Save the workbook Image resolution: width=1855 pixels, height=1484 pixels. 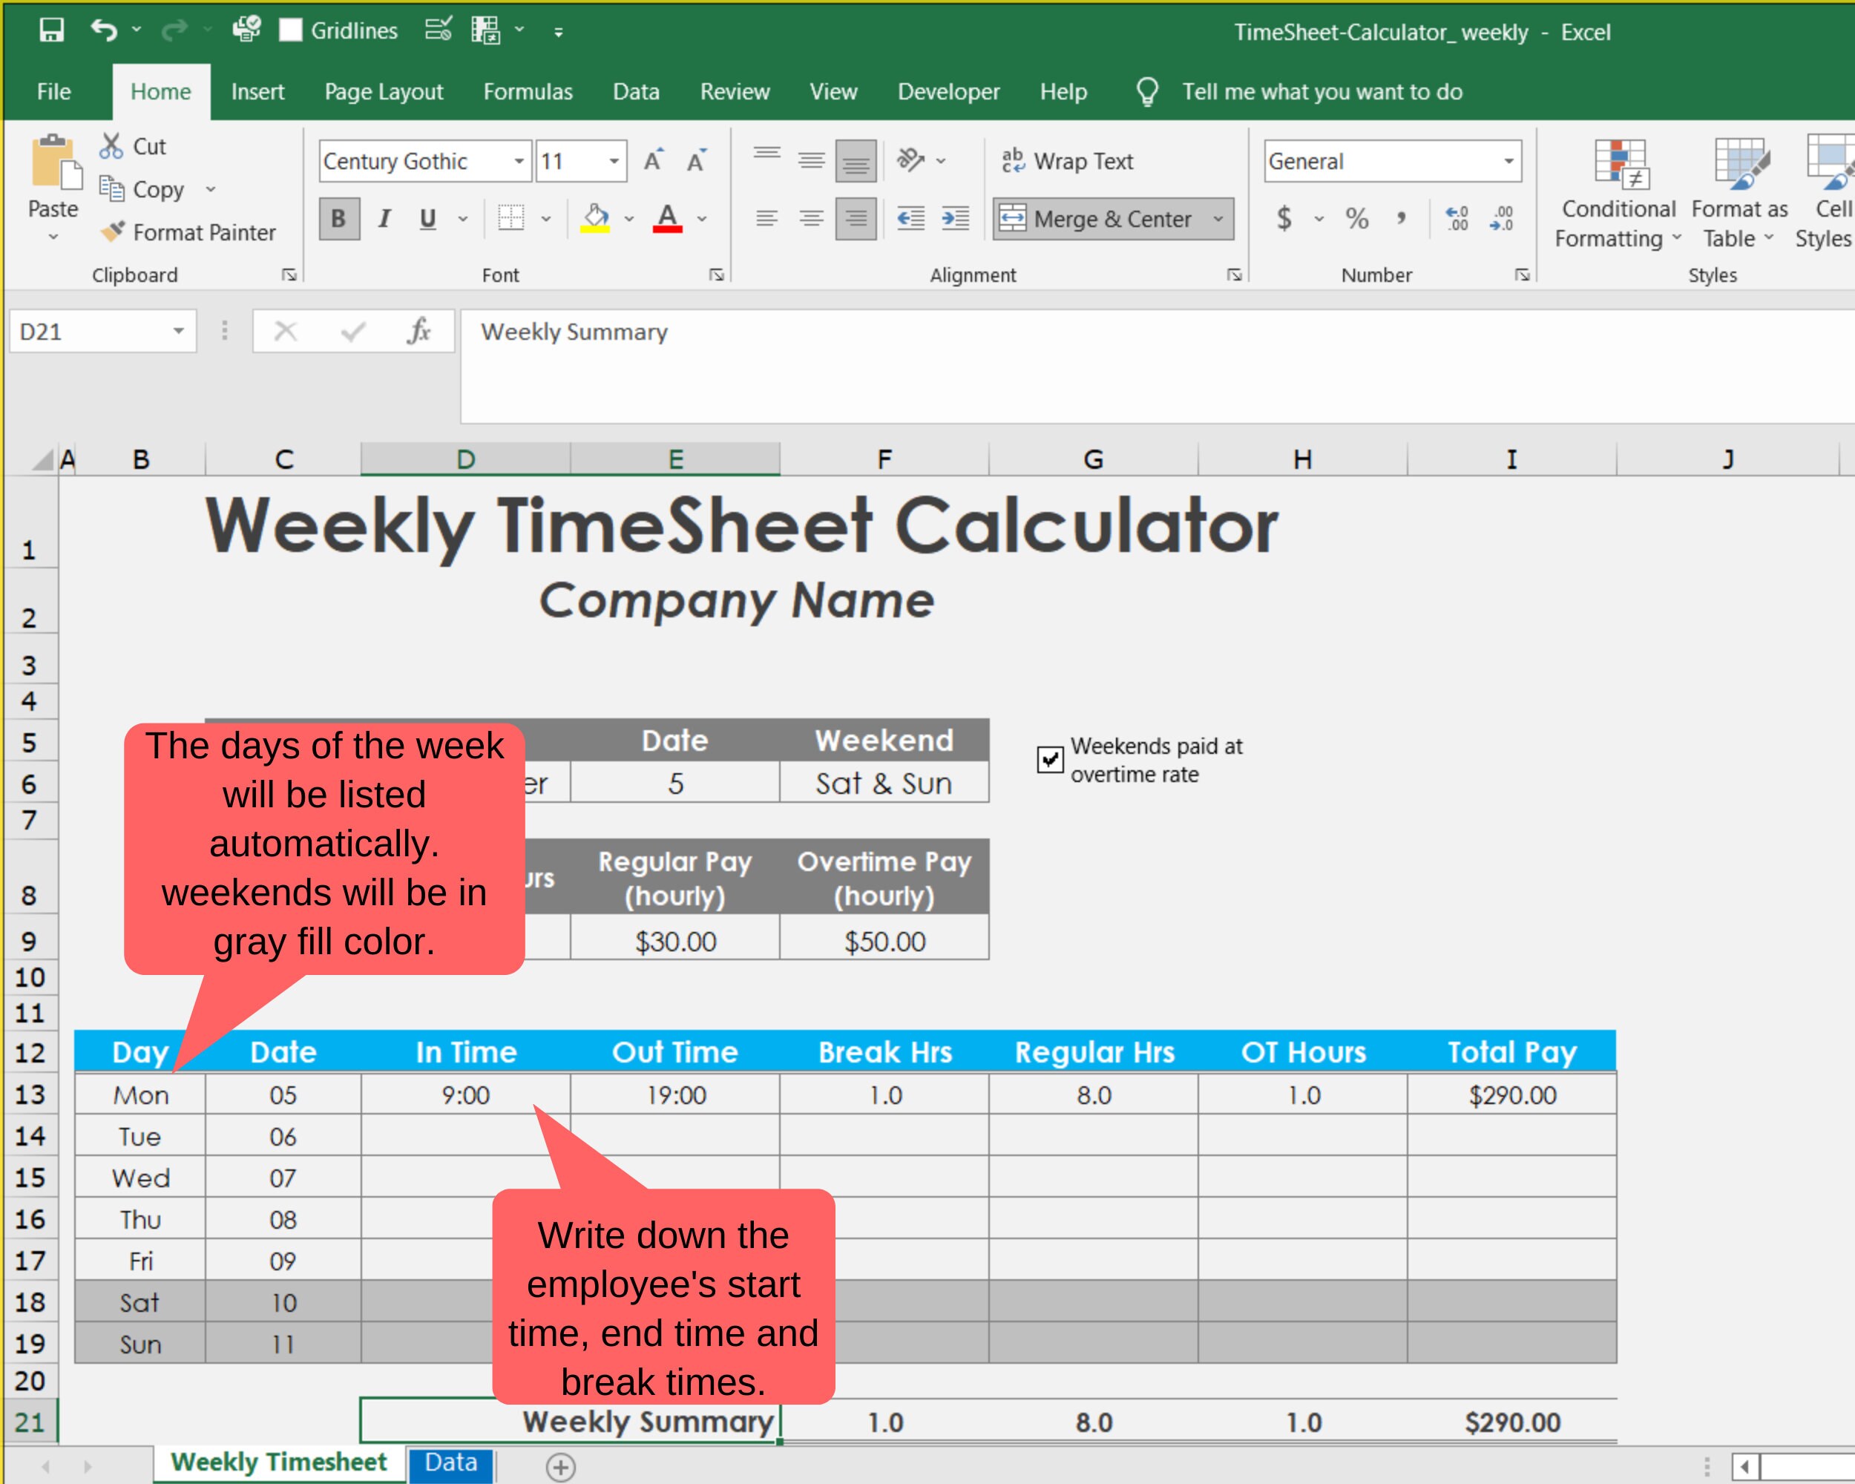point(52,30)
